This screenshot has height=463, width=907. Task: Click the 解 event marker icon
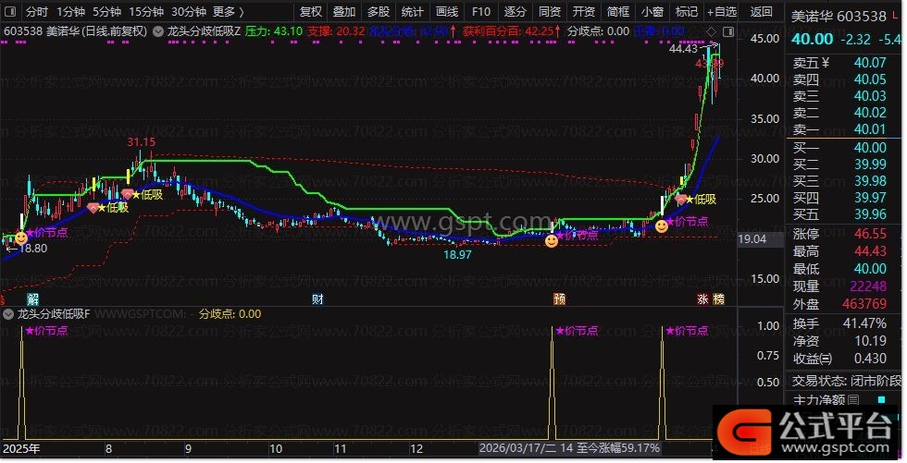pyautogui.click(x=32, y=299)
